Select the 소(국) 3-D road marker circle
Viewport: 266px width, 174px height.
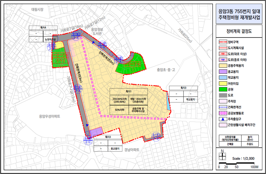coord(156,137)
